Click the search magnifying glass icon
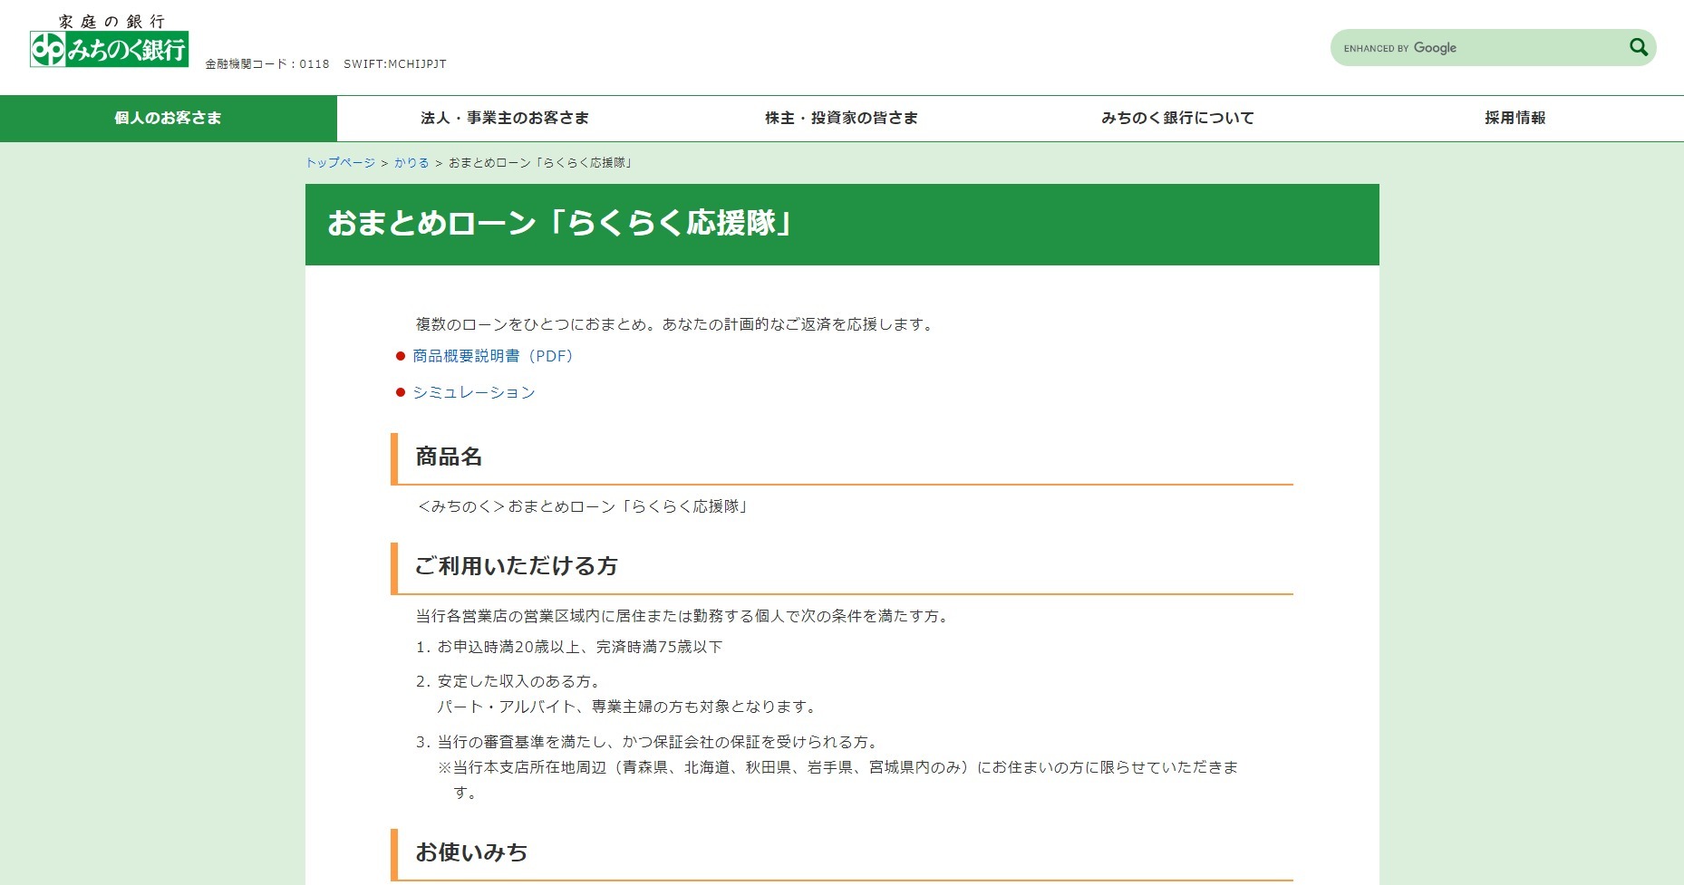 [x=1639, y=47]
